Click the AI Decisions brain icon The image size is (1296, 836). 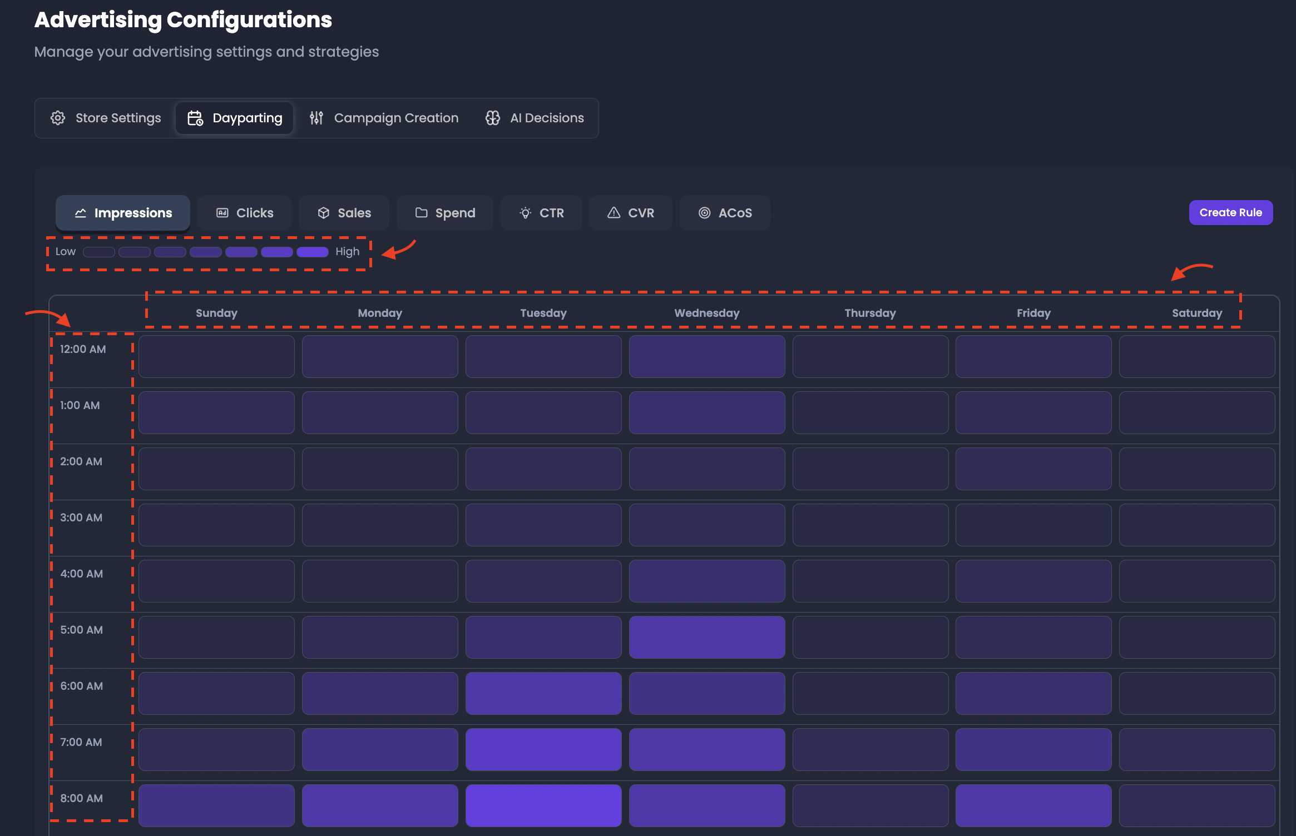pos(493,118)
